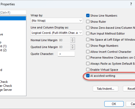Expand Line and Column Display dropdown
The image size is (135, 109).
pyautogui.click(x=57, y=33)
